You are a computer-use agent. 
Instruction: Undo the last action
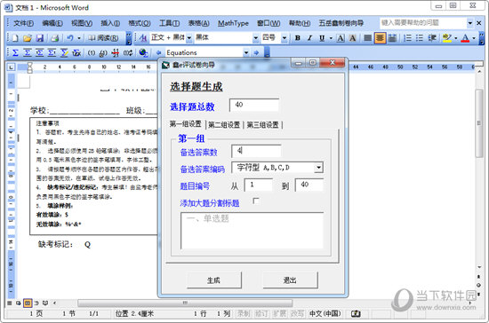[70, 38]
